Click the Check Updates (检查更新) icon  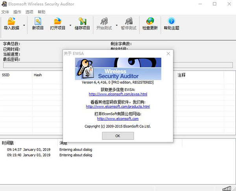[150, 21]
